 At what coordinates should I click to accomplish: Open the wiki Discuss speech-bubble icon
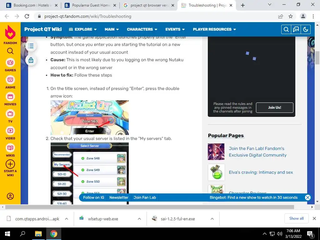click(296, 29)
